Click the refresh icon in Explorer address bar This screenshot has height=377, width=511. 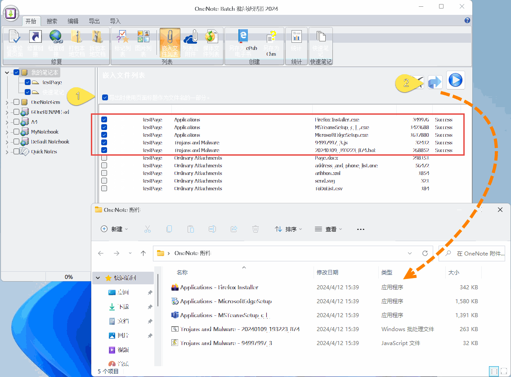[425, 253]
